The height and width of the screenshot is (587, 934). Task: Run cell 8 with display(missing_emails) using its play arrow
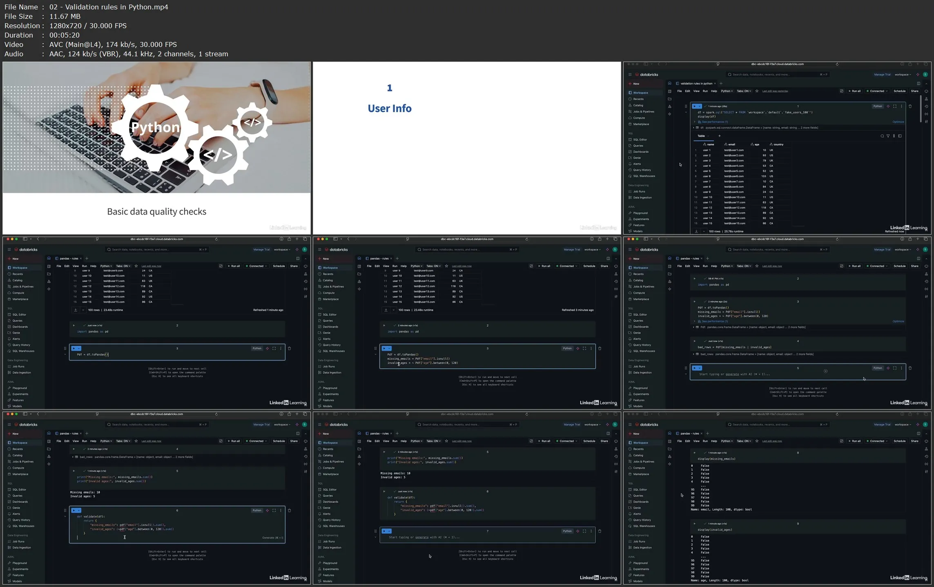(694, 453)
